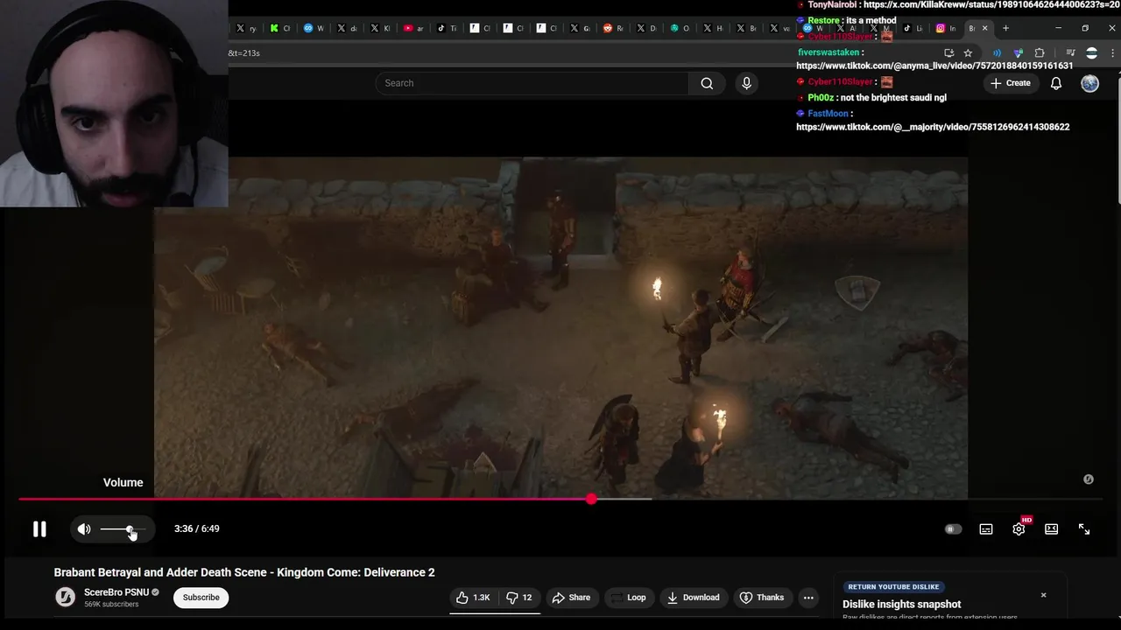Click the video info card icon
Image resolution: width=1121 pixels, height=630 pixels.
(x=1089, y=479)
